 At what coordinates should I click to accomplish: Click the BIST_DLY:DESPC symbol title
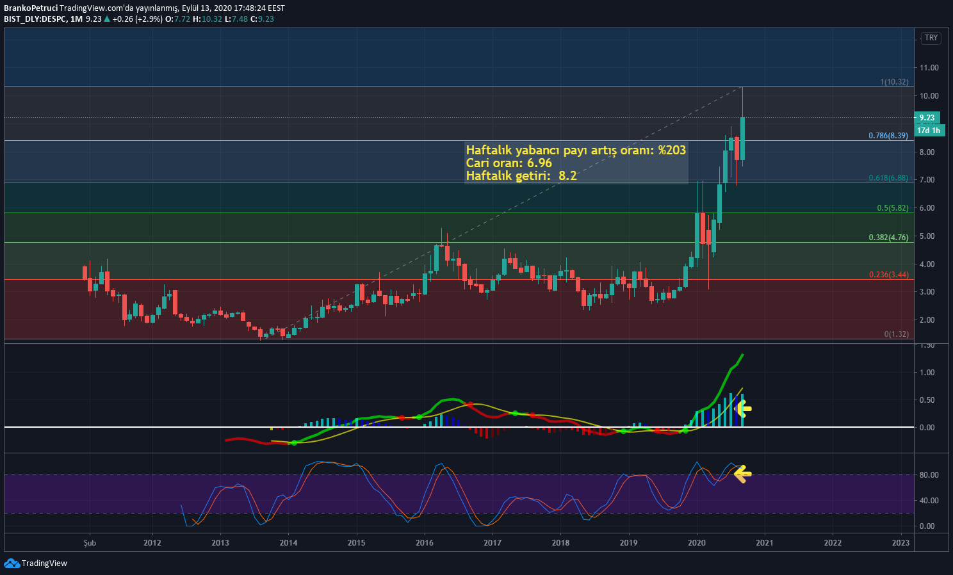click(x=34, y=19)
